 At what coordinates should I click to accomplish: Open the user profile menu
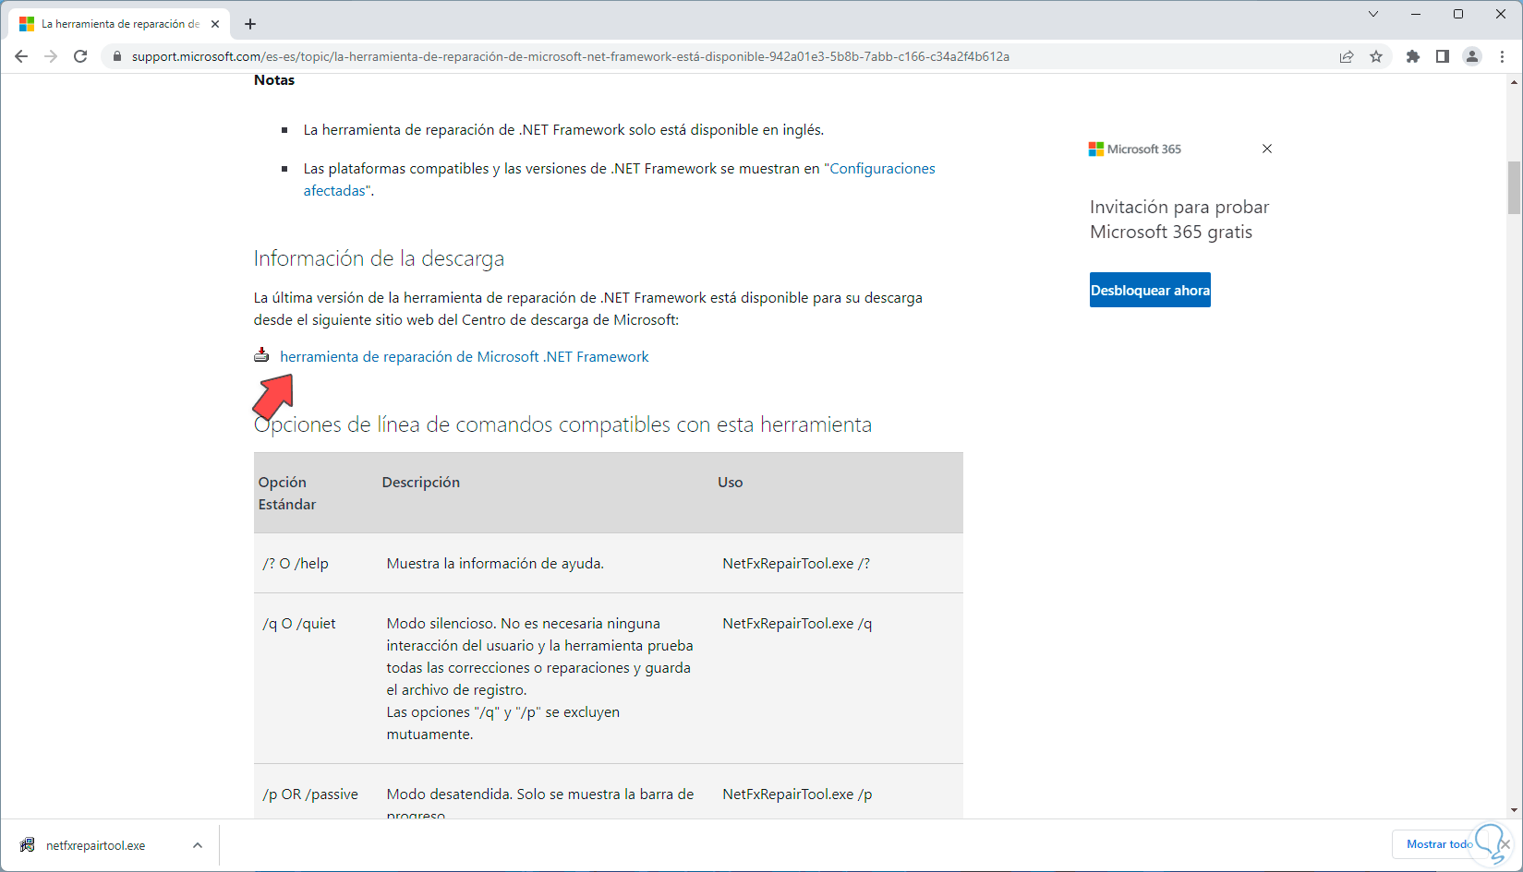click(1472, 56)
